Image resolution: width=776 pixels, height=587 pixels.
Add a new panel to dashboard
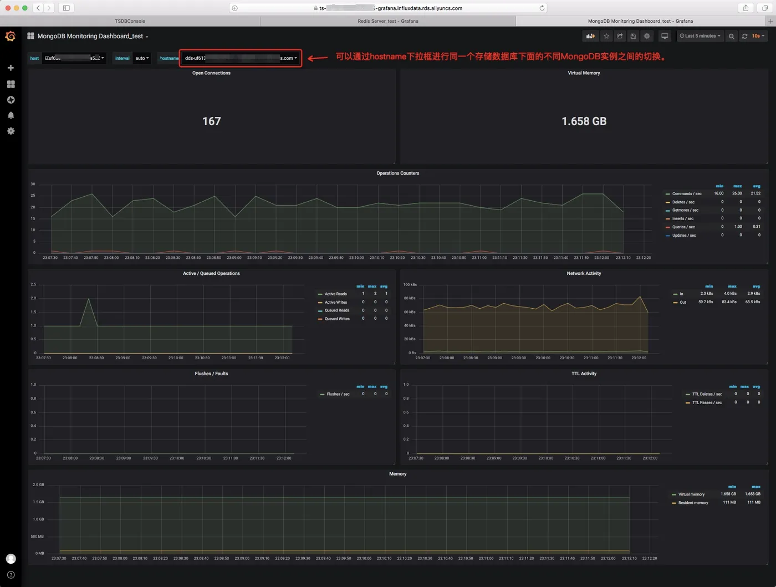(591, 36)
